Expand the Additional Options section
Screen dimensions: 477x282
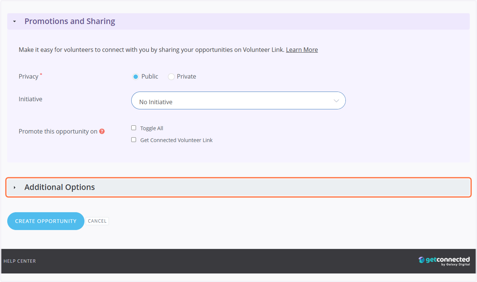(x=238, y=187)
